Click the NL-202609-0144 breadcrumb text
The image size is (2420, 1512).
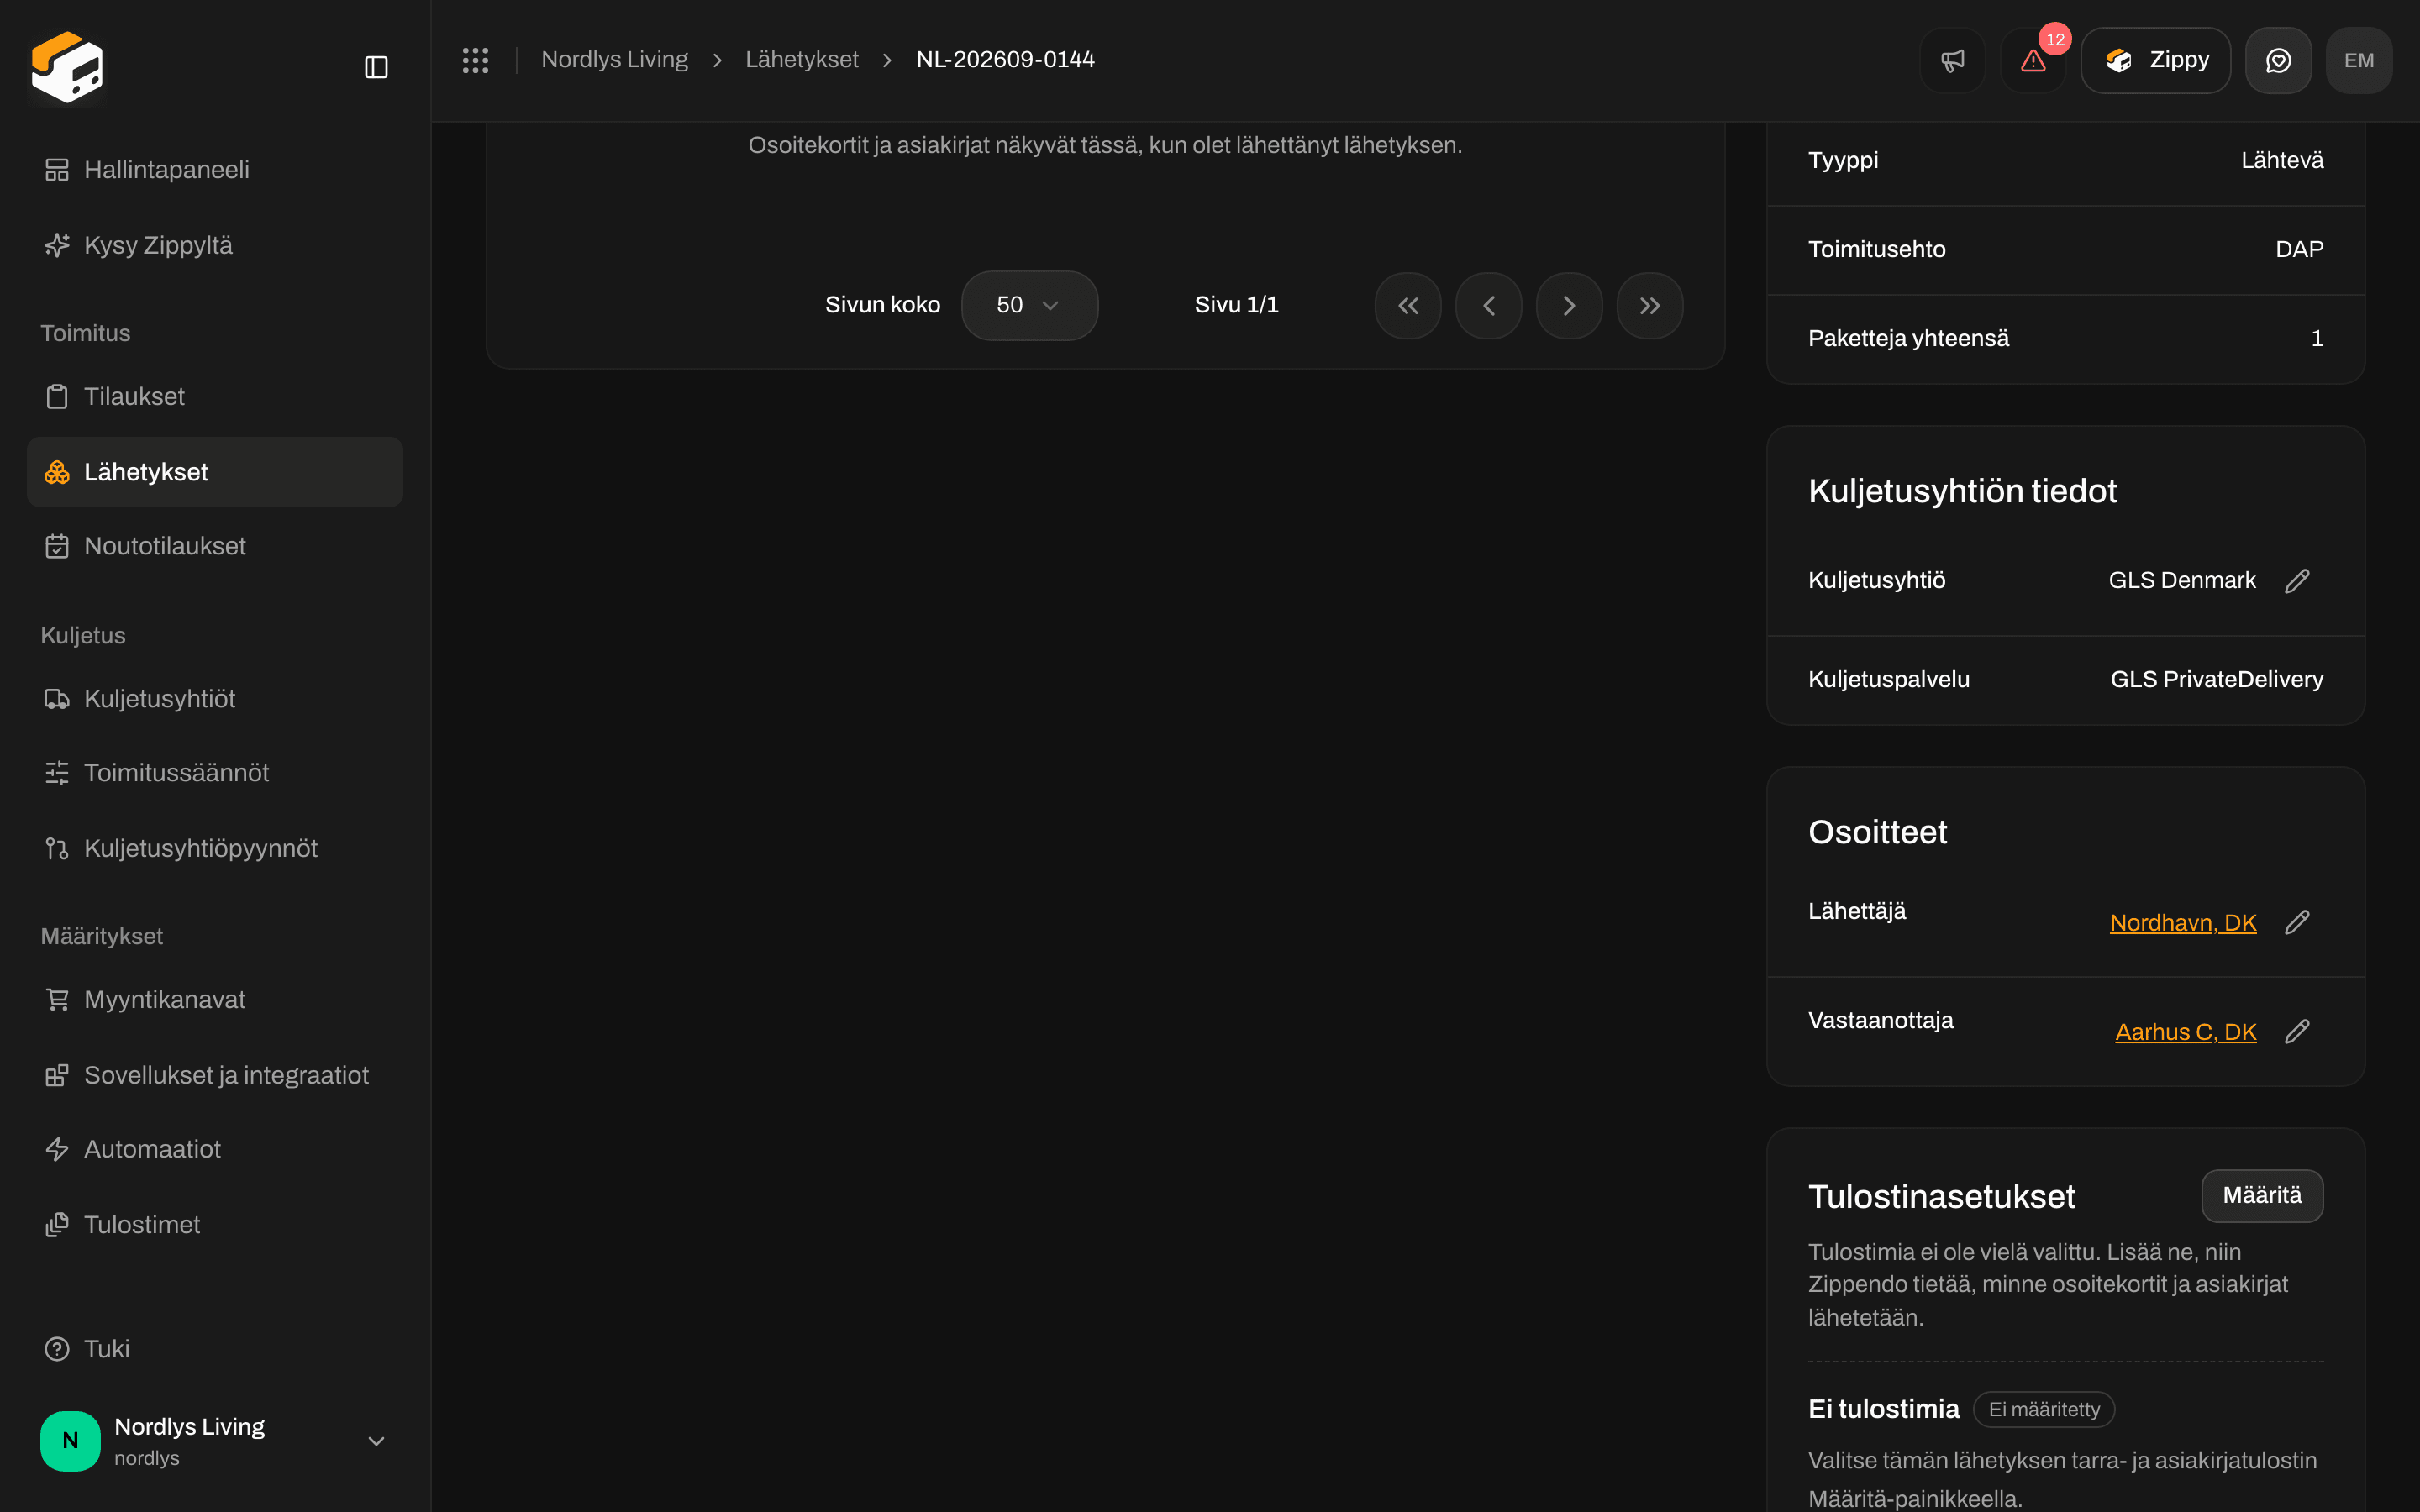[x=1005, y=60]
